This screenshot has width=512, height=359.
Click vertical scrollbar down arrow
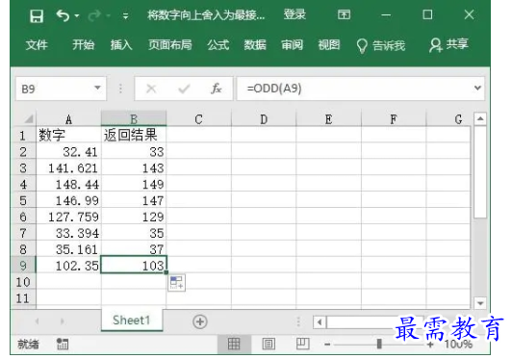(480, 303)
